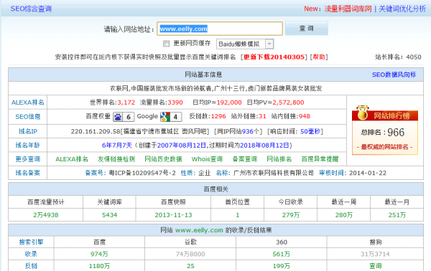
Task: Click the 网站排行榜 banner
Action: (x=385, y=115)
